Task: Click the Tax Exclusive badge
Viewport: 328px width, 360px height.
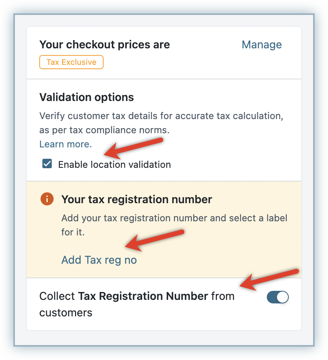Action: [71, 62]
